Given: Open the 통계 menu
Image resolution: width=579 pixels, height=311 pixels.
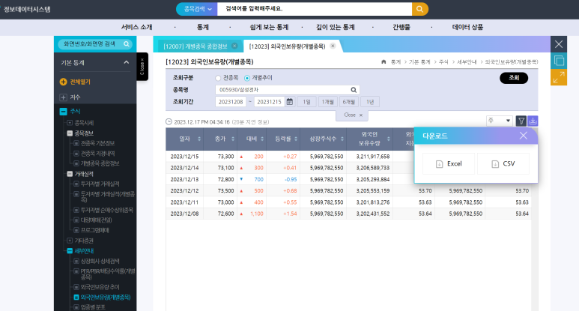Looking at the screenshot, I should 203,27.
